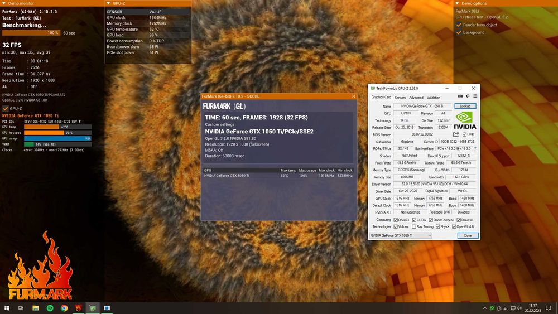558x314 pixels.
Task: Click the Memory Size field
Action: point(406,177)
